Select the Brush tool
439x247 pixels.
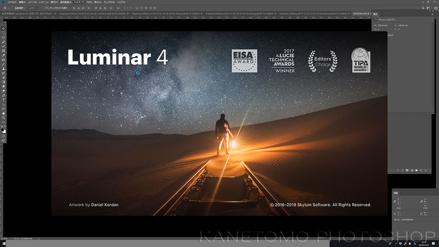click(x=3, y=64)
